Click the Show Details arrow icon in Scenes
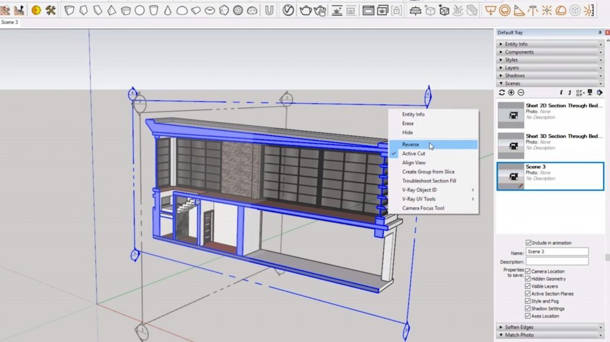The width and height of the screenshot is (610, 342). [x=599, y=92]
